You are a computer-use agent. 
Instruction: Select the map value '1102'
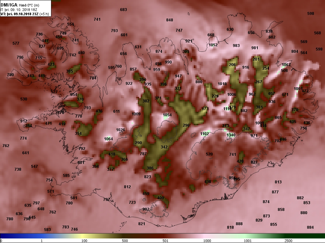click(204, 134)
